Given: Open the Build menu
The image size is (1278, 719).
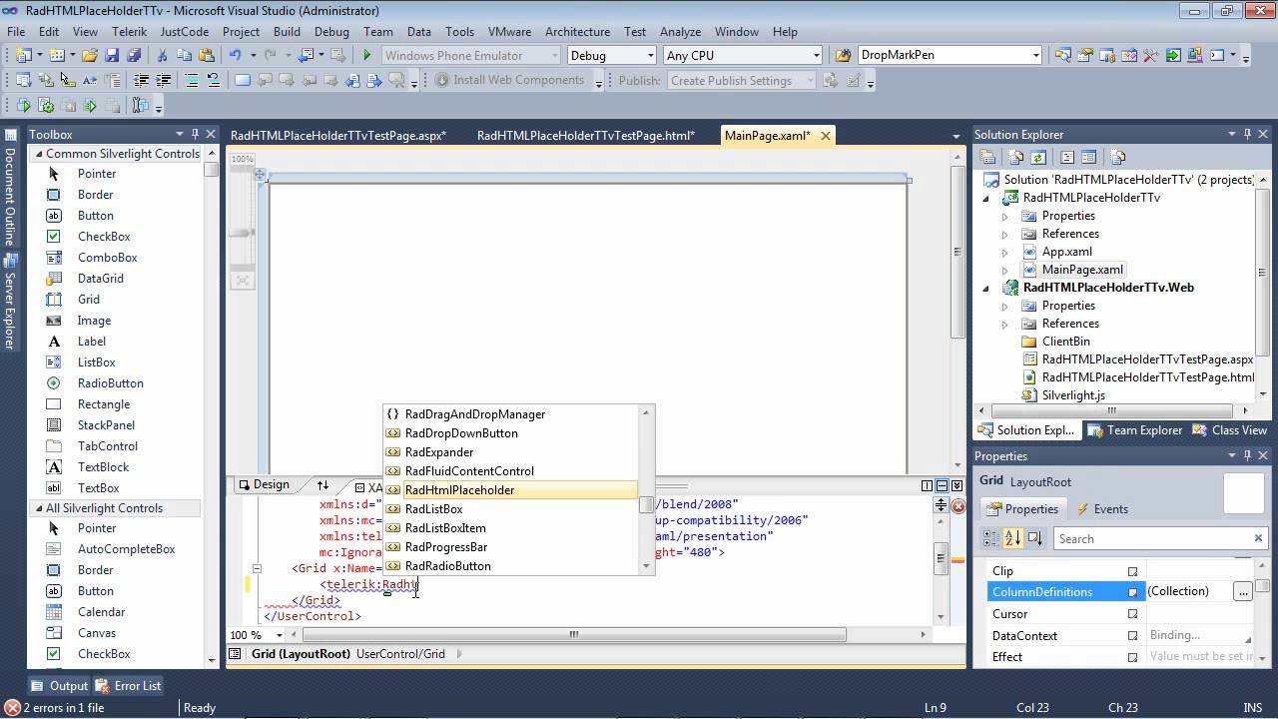Looking at the screenshot, I should (287, 32).
